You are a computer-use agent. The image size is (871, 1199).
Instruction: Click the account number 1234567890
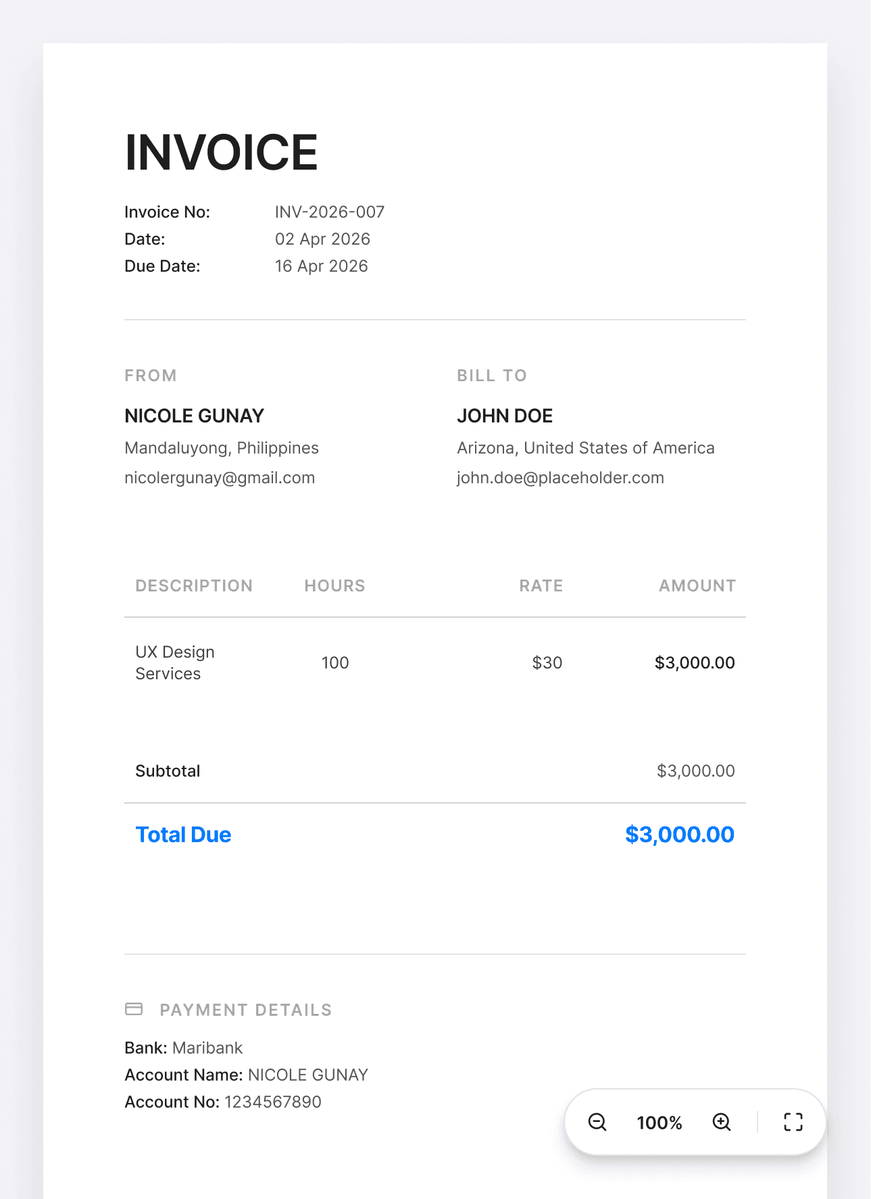click(273, 1102)
